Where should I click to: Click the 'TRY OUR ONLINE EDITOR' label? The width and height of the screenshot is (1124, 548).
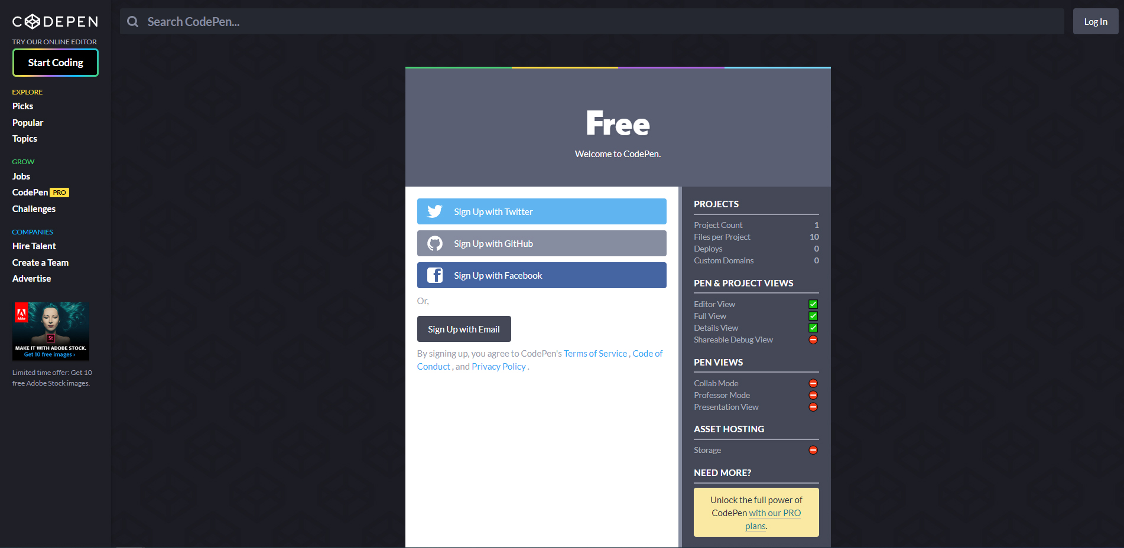pos(54,42)
